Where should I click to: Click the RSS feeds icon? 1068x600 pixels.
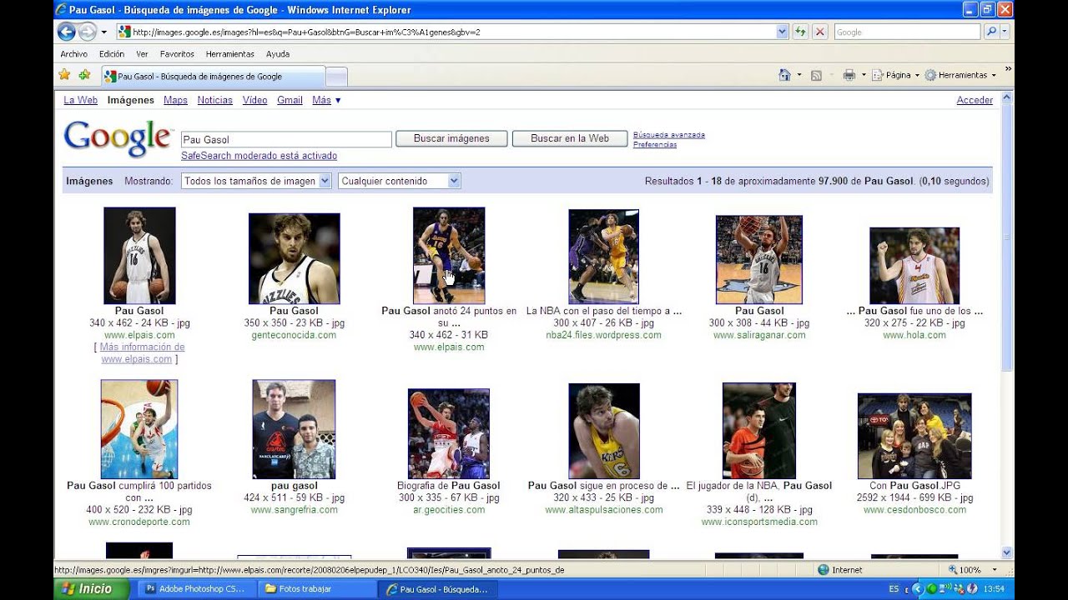[x=816, y=75]
